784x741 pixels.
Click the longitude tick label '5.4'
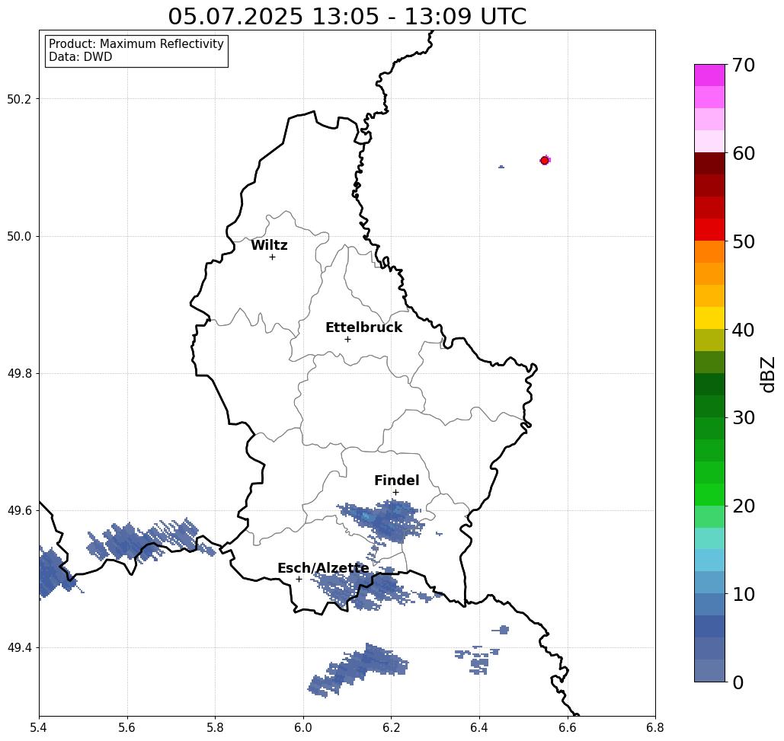pyautogui.click(x=39, y=727)
